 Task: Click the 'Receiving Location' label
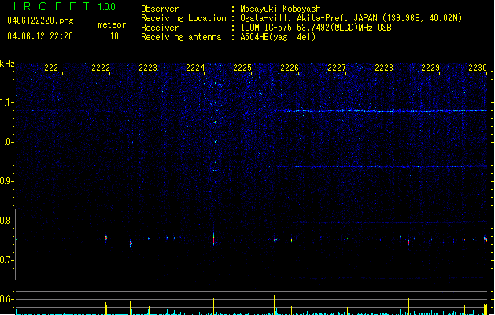(x=183, y=18)
